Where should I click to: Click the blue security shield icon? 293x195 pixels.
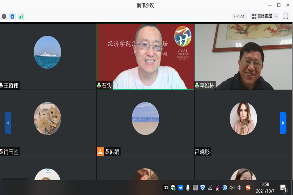click(x=12, y=16)
